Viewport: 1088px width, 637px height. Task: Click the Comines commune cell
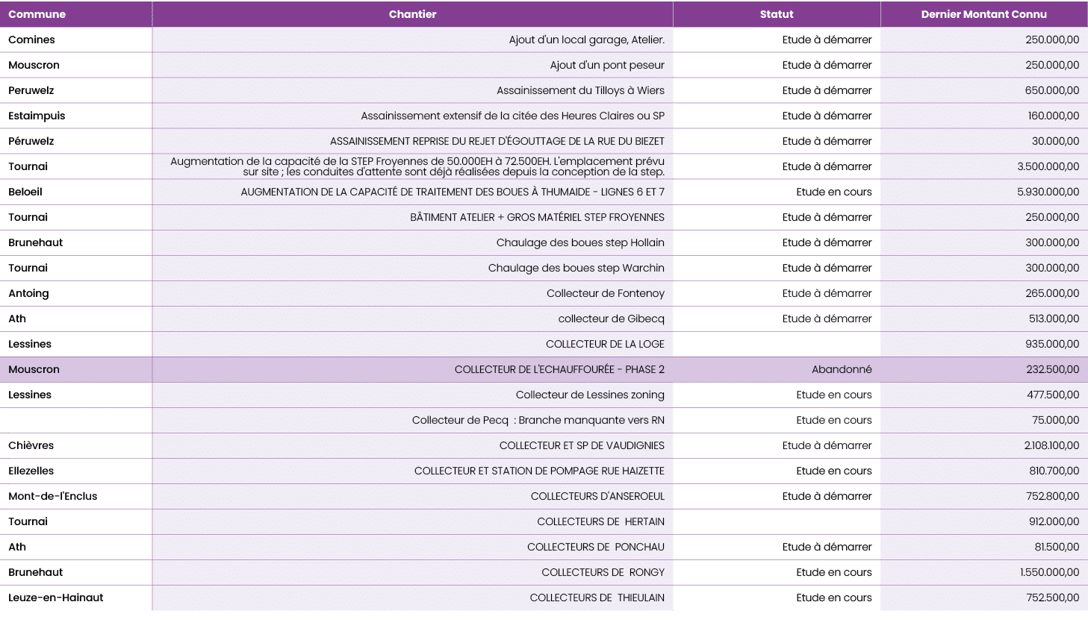point(32,40)
